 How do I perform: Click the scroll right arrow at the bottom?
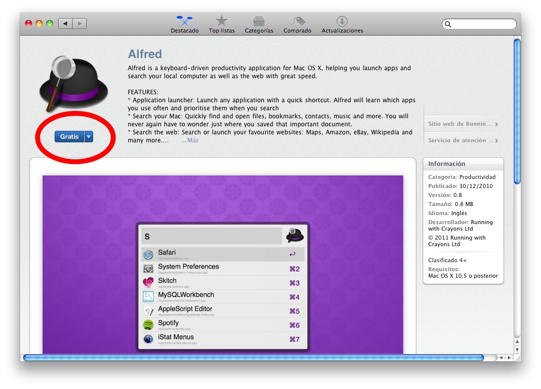tap(509, 358)
